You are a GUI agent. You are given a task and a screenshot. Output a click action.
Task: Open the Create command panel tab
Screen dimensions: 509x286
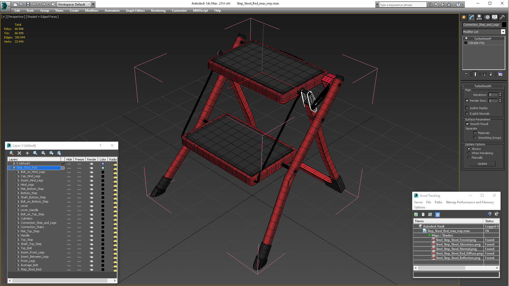pos(464,17)
